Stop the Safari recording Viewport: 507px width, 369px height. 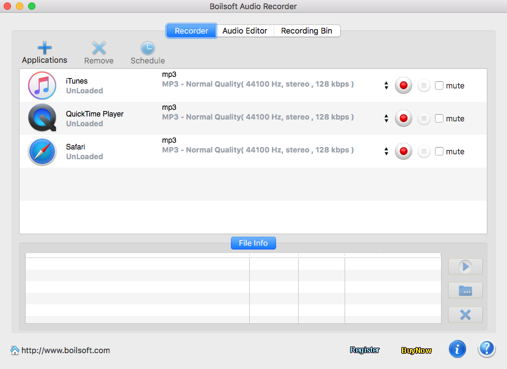[424, 151]
